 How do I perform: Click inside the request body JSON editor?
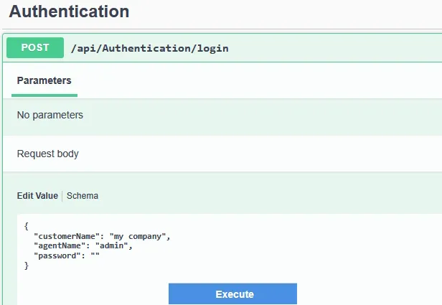(x=230, y=259)
